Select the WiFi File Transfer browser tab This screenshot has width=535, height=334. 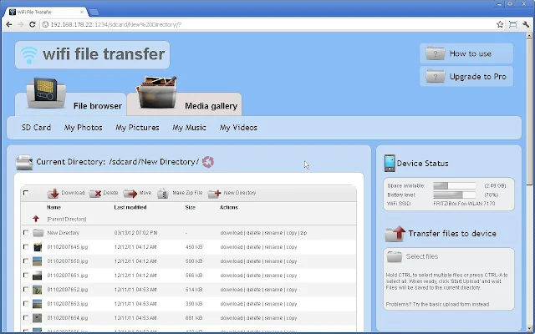pyautogui.click(x=47, y=12)
